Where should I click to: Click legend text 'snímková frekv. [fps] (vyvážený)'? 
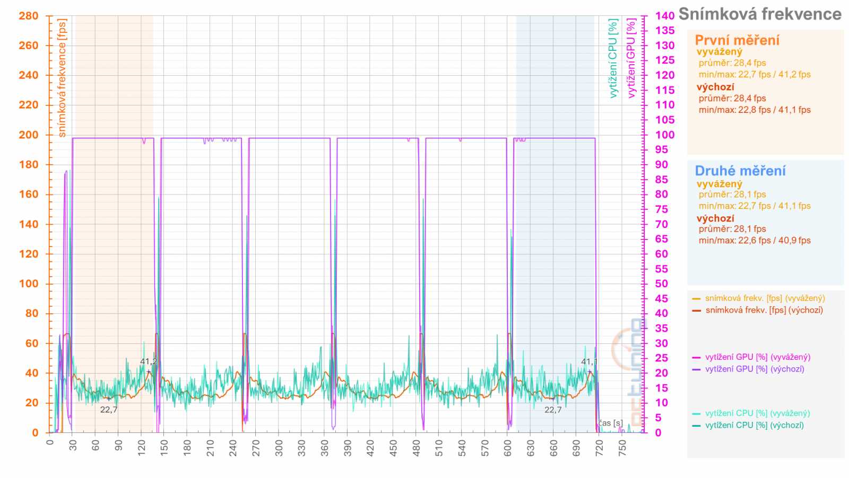765,298
